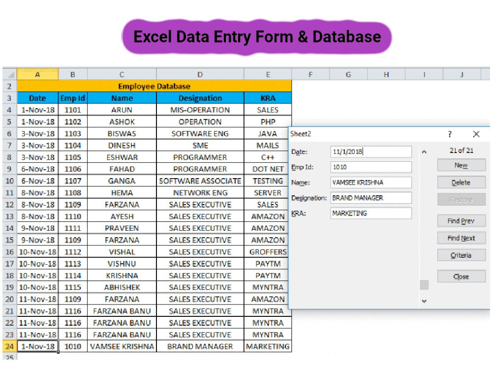492x369 pixels.
Task: Open the Criteria search mode
Action: tap(461, 255)
